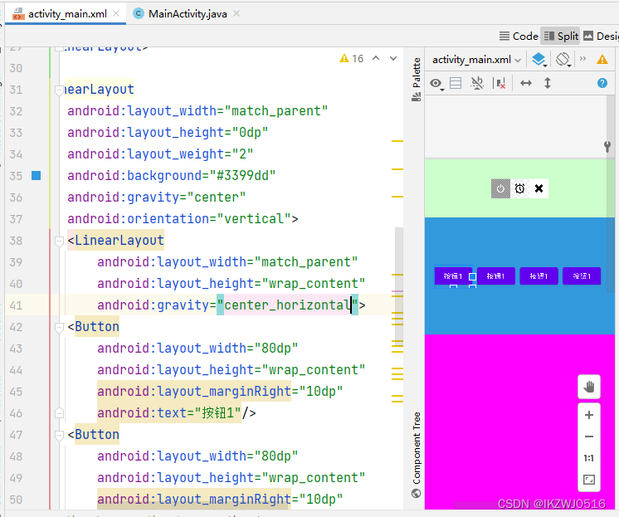Collapse the Button tag fold at line 47
The image size is (619, 517).
[59, 435]
